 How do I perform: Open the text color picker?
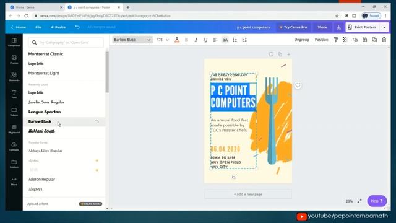pos(177,40)
